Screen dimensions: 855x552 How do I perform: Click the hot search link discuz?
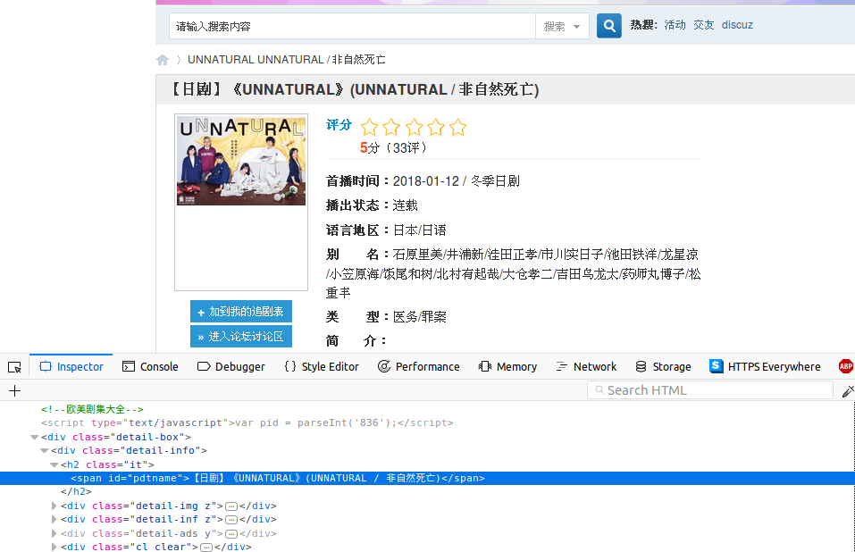pos(737,25)
